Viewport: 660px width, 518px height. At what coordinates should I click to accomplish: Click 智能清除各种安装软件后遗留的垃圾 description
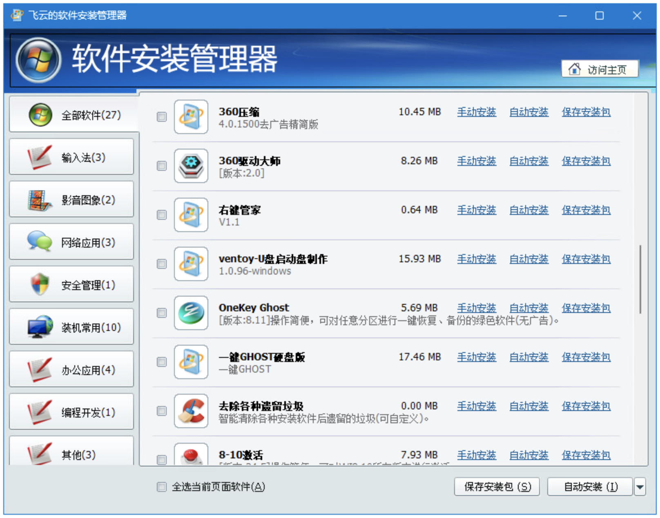323,419
